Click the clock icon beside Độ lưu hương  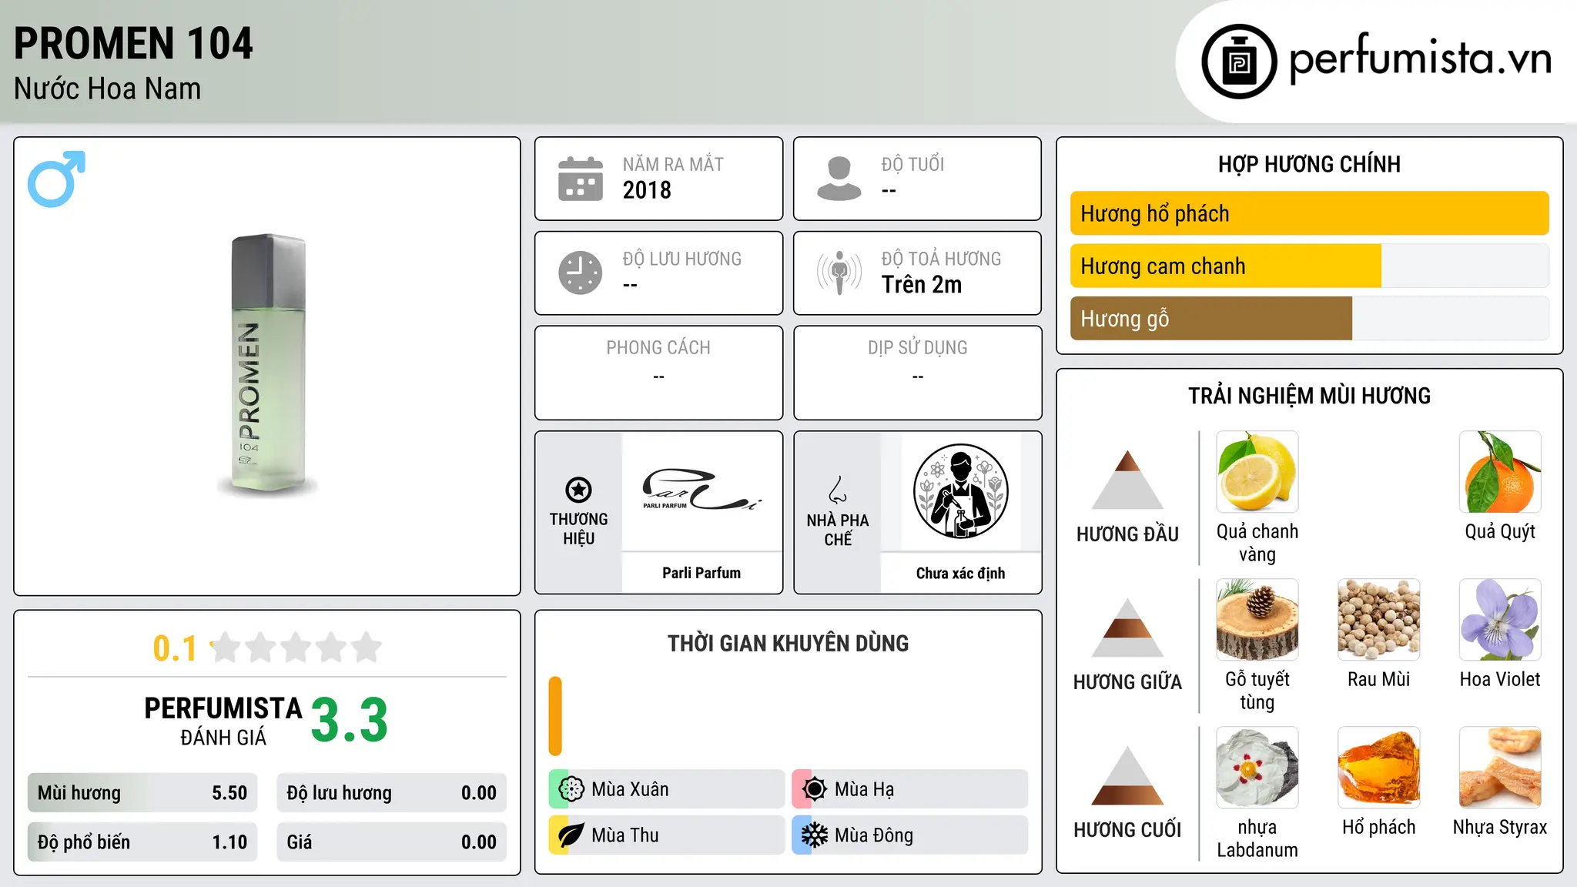pos(581,273)
